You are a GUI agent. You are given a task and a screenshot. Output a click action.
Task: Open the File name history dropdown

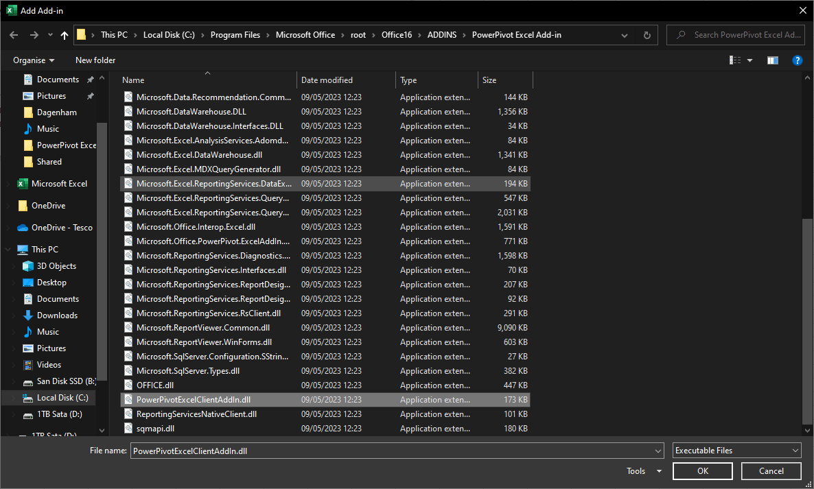[658, 451]
